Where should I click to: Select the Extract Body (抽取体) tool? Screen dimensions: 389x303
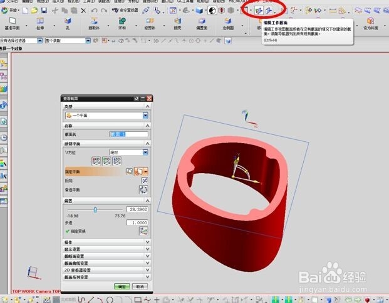(x=94, y=24)
